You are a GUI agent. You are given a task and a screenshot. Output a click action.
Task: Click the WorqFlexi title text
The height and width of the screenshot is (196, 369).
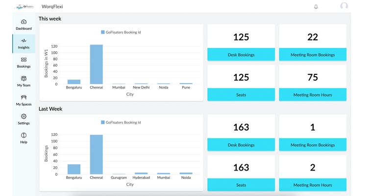(52, 7)
